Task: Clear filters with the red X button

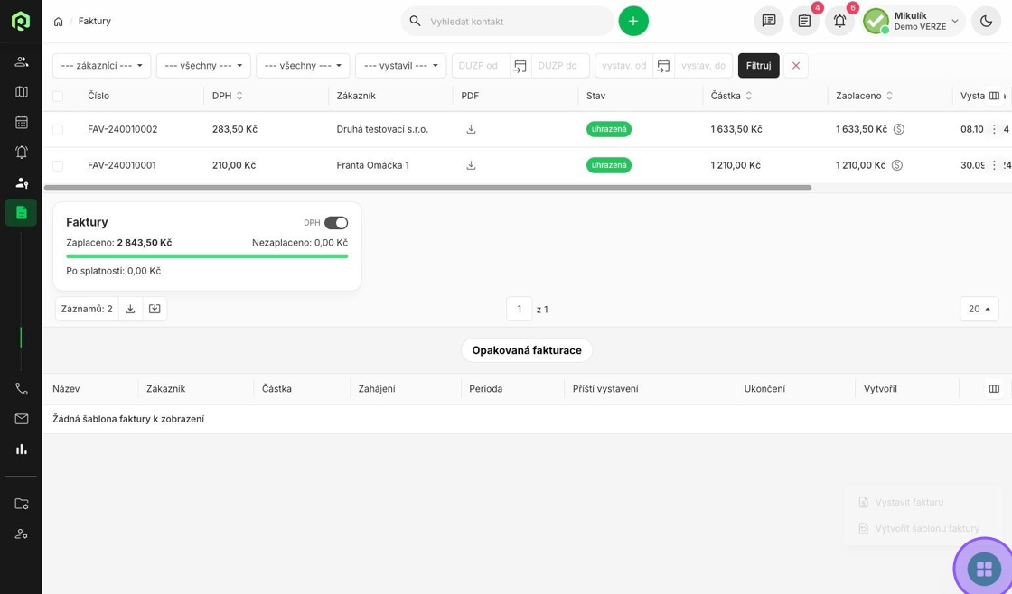Action: tap(796, 66)
